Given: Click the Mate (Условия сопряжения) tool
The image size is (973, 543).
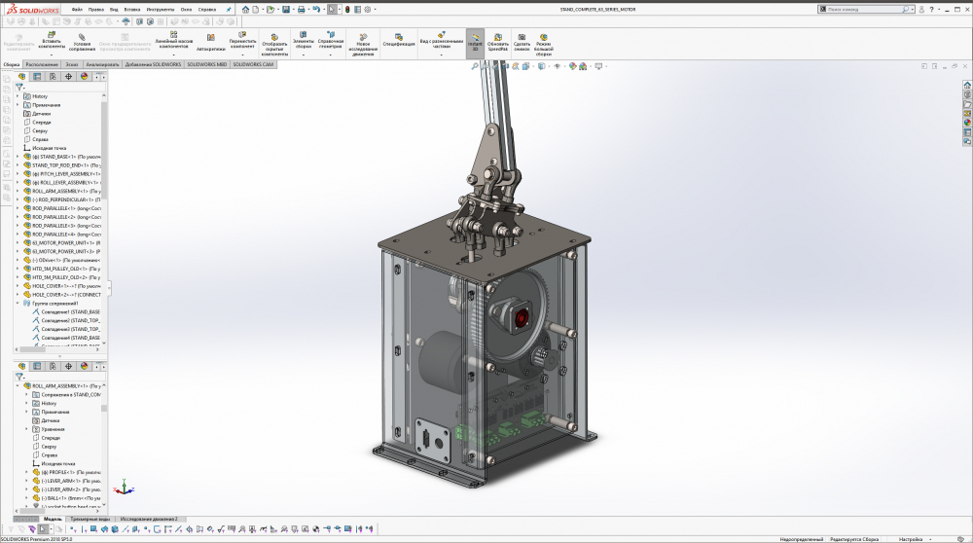Looking at the screenshot, I should click(83, 35).
